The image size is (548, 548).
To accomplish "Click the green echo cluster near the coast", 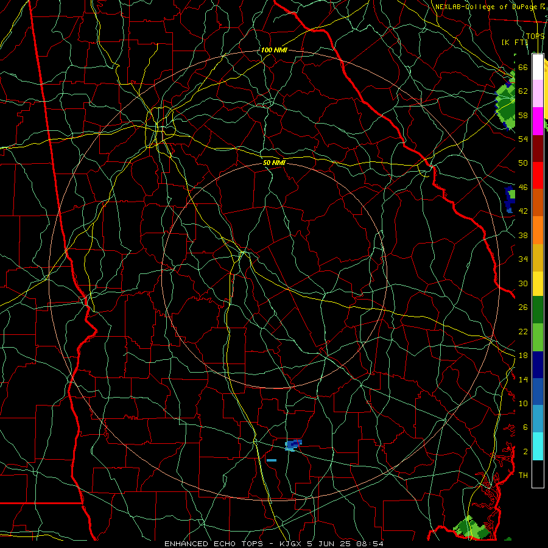I will tap(471, 528).
